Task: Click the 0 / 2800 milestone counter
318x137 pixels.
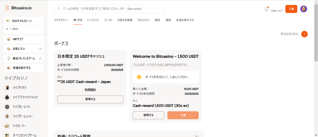Action: (x=12, y=29)
